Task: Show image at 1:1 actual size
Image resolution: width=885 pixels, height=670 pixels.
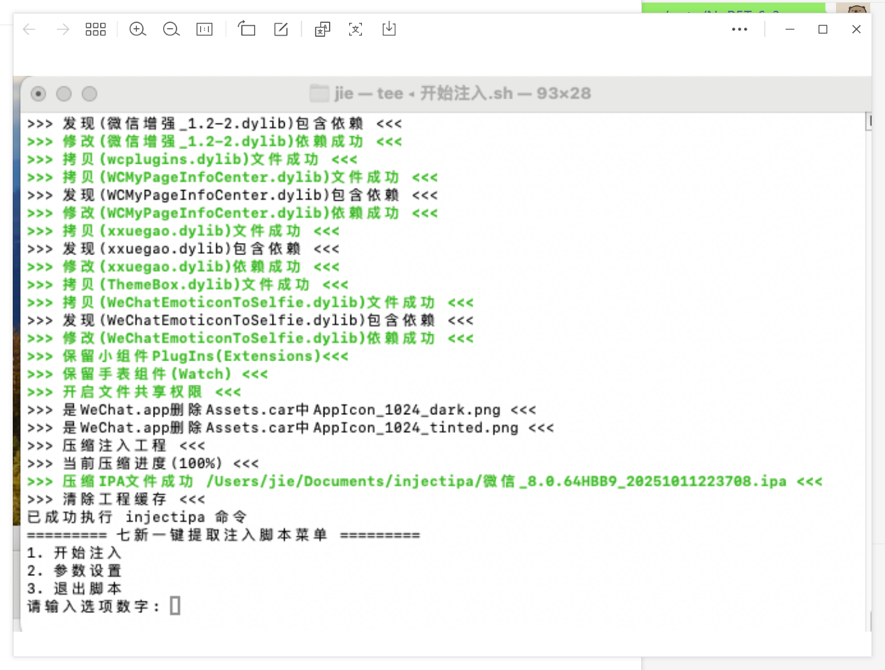Action: click(x=204, y=29)
